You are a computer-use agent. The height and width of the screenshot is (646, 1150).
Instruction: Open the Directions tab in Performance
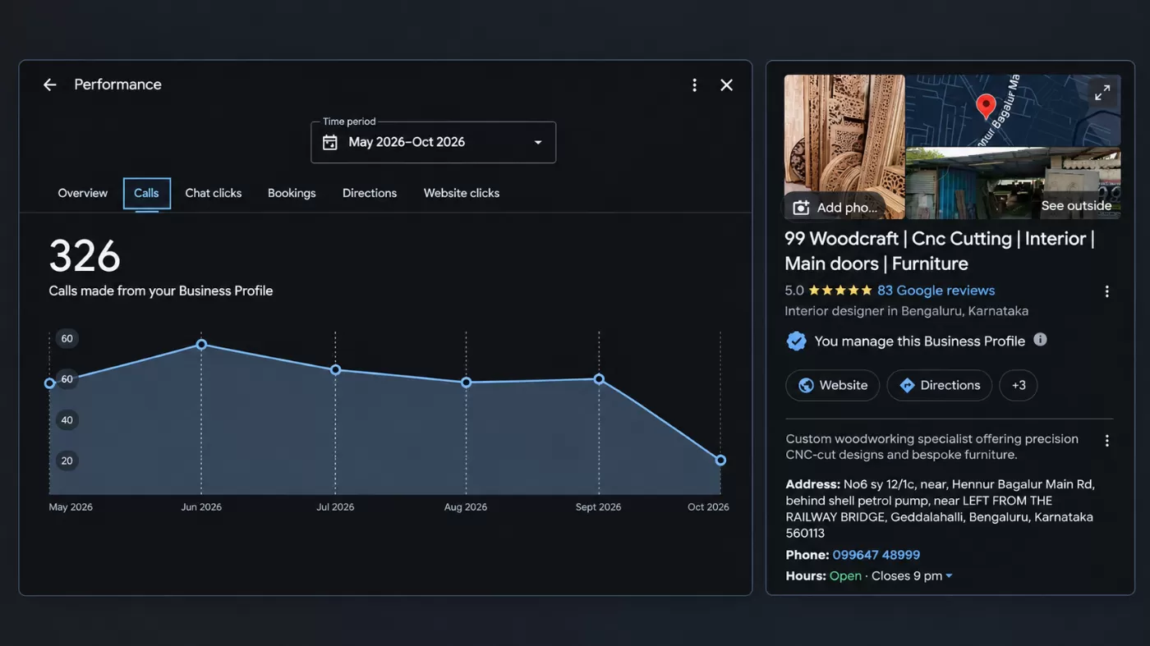pos(370,193)
